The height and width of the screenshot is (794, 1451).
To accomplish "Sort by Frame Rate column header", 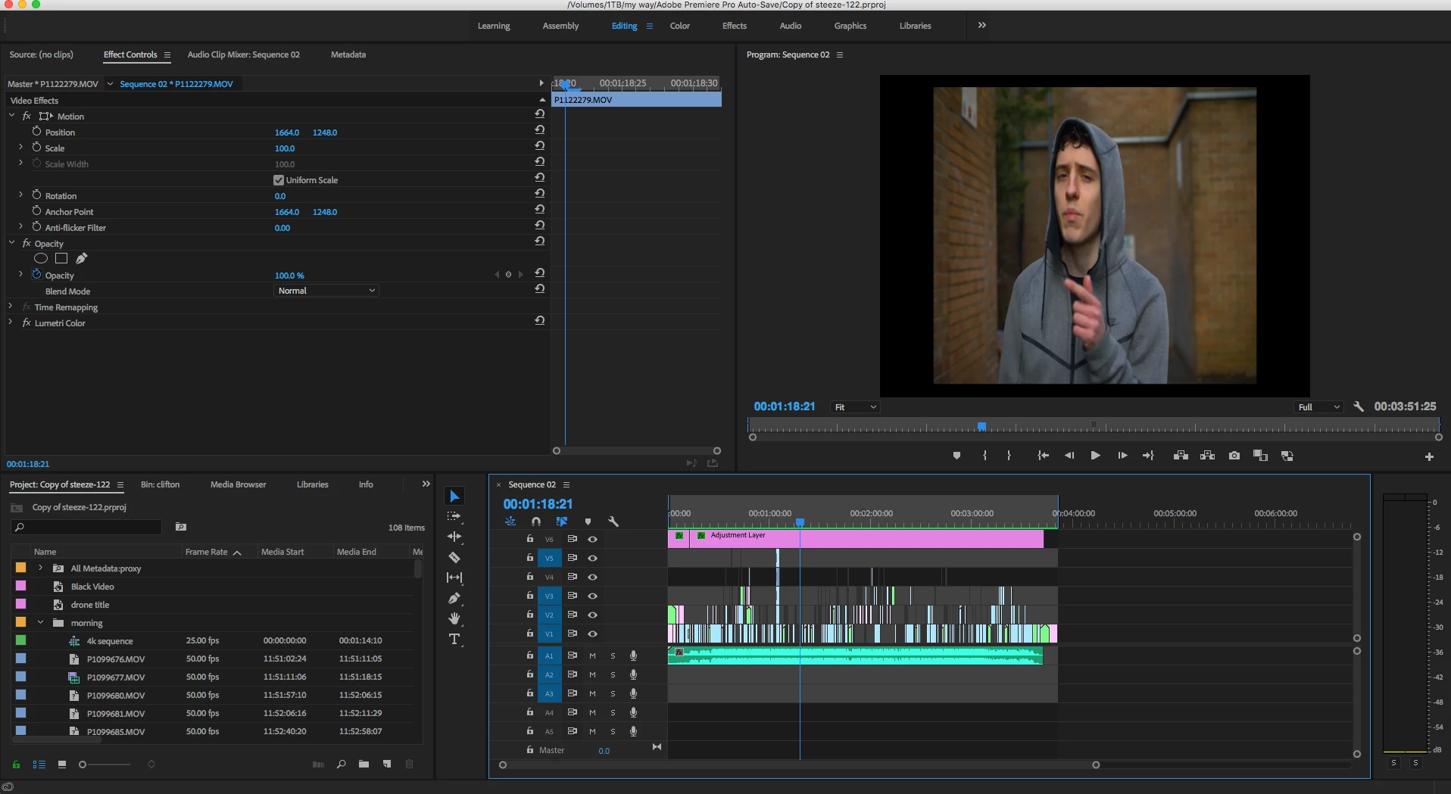I will tap(207, 552).
